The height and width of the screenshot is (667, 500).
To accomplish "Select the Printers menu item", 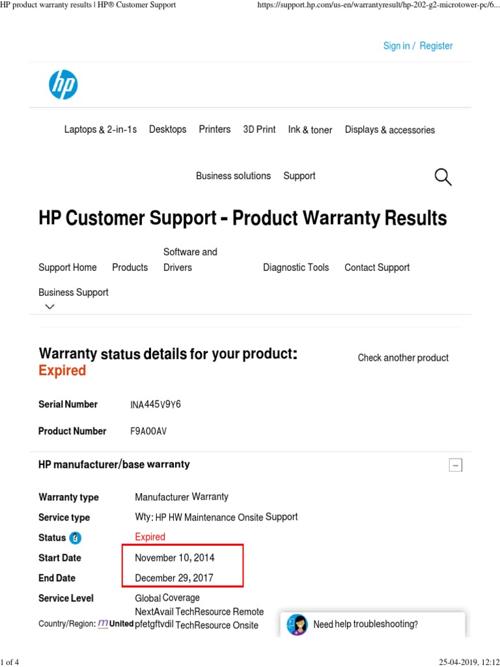I will [x=215, y=130].
